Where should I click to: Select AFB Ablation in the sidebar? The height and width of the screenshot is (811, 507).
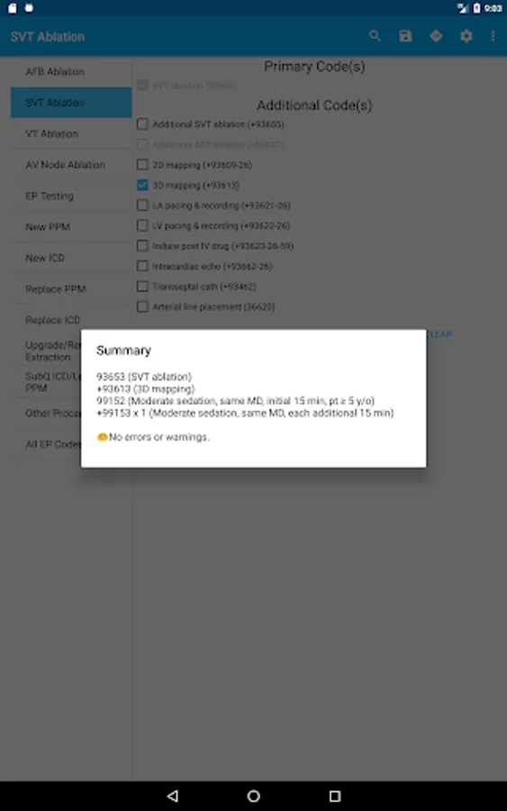(71, 71)
